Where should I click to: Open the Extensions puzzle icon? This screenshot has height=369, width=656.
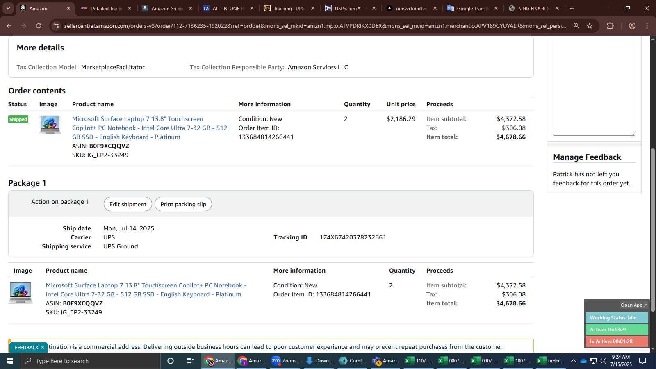tap(610, 26)
